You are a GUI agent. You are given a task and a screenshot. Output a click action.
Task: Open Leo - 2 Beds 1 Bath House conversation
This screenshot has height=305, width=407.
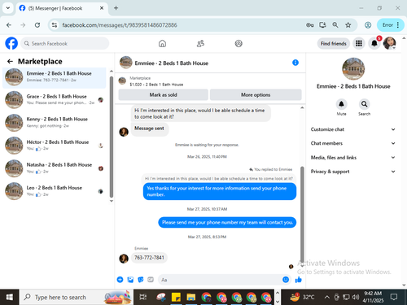pos(55,191)
